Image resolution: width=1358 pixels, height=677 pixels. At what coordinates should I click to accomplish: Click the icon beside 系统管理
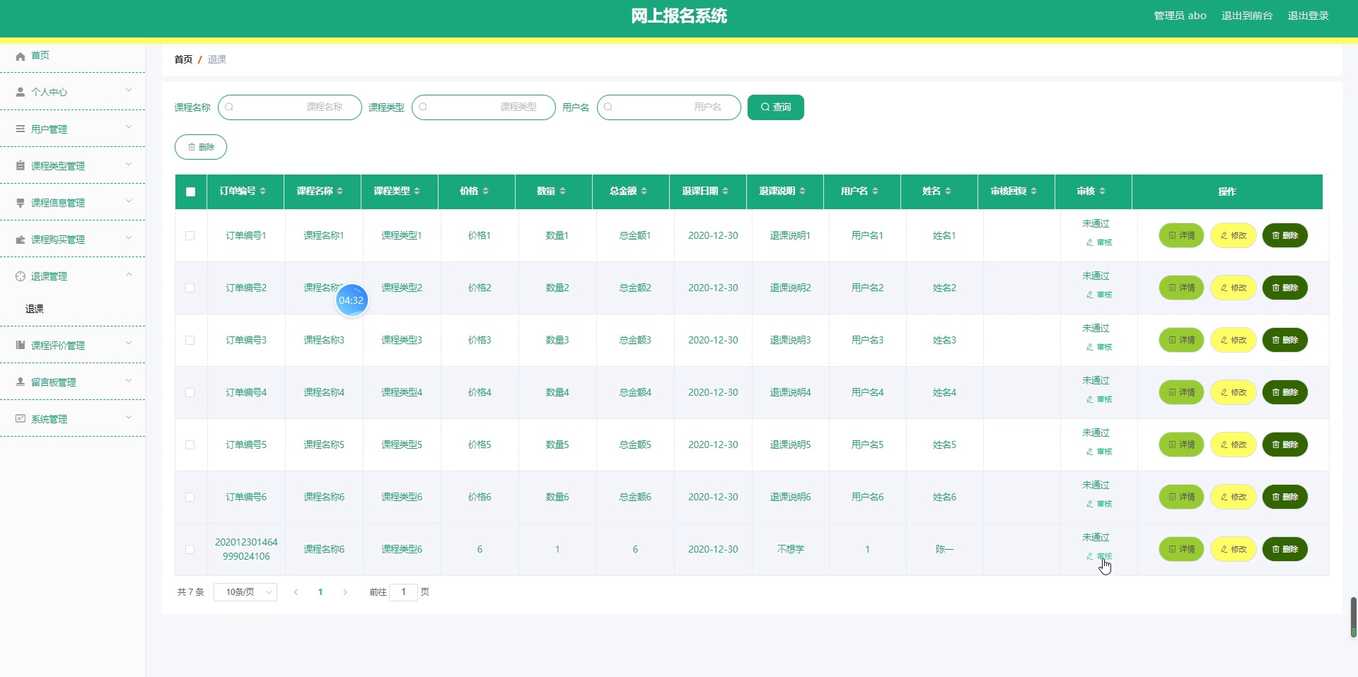click(x=21, y=418)
